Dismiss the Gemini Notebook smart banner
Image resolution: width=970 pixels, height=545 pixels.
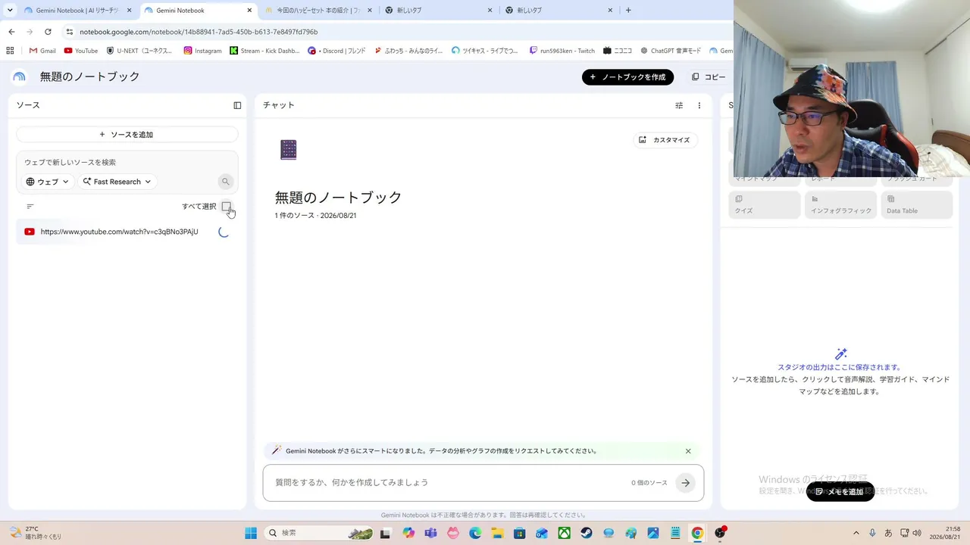point(688,451)
